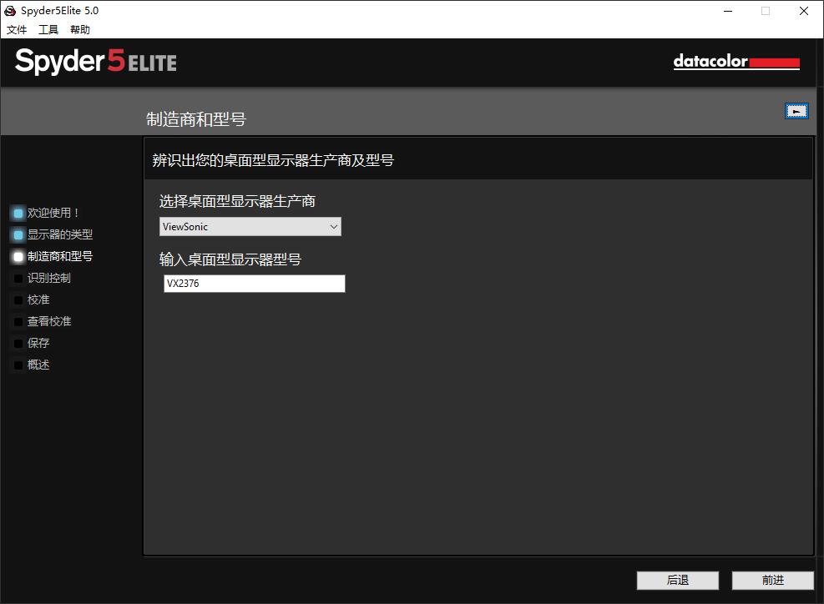Open the ViewSonic manufacturer dropdown
The height and width of the screenshot is (604, 824).
250,227
